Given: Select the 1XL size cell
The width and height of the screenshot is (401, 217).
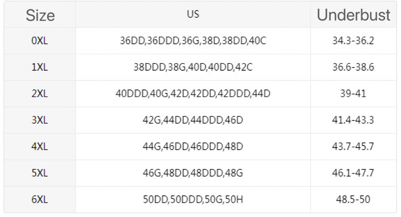Looking at the screenshot, I should (x=40, y=67).
